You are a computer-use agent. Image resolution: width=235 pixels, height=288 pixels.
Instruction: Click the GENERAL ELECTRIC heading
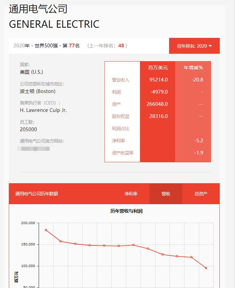[54, 24]
